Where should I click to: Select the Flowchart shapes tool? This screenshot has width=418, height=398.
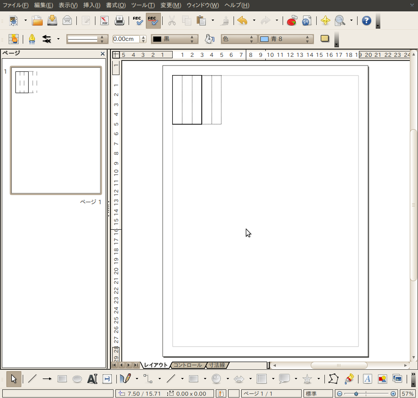pos(262,378)
